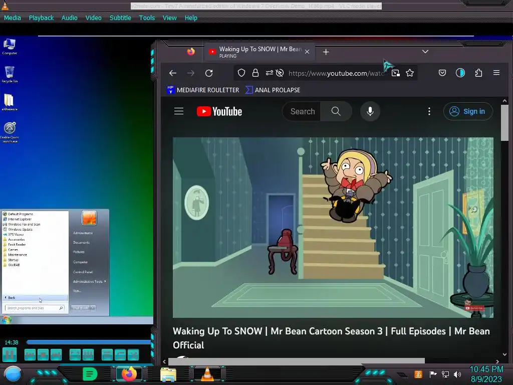Viewport: 513px width, 385px height.
Task: Search with your voice microphone
Action: click(370, 111)
